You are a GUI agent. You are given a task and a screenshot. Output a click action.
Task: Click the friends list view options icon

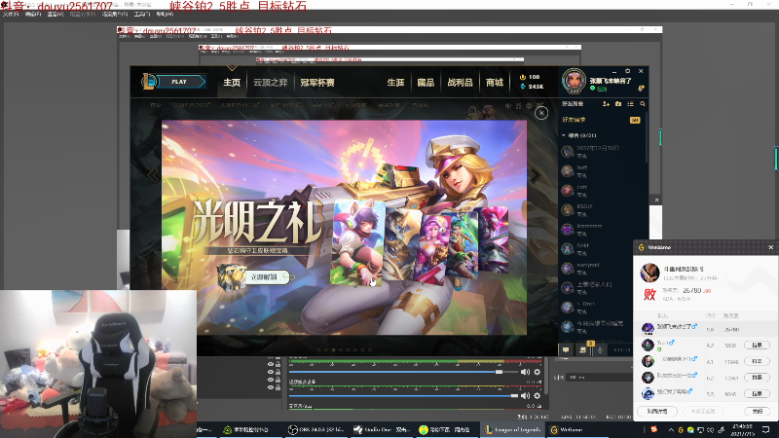pyautogui.click(x=630, y=104)
